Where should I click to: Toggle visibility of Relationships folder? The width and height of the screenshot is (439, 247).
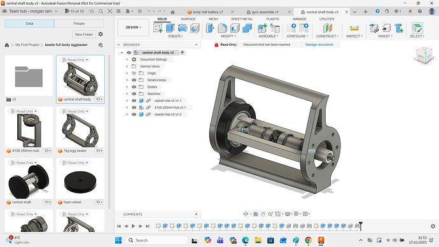[x=134, y=80]
